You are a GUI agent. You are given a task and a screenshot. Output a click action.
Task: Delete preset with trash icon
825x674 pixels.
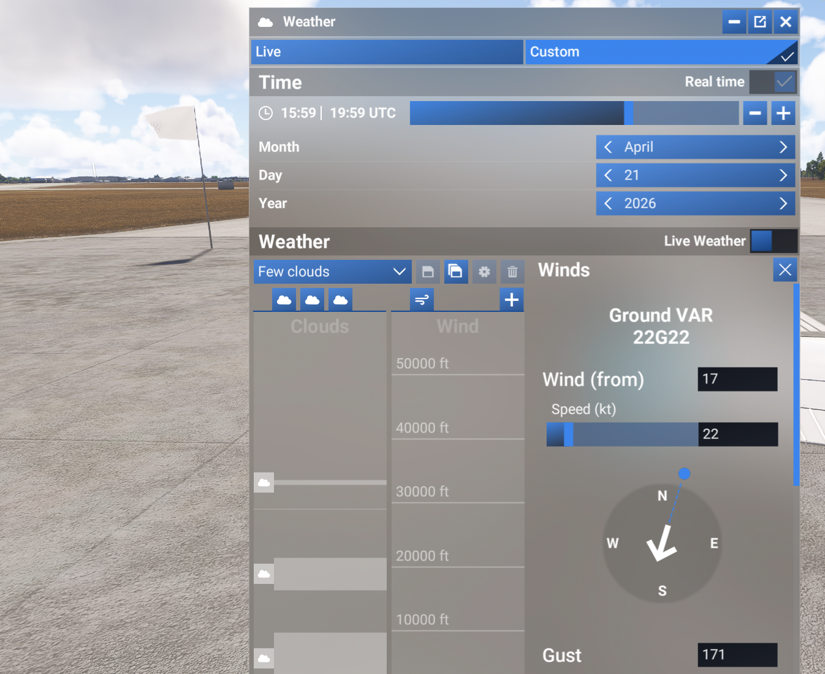coord(512,271)
